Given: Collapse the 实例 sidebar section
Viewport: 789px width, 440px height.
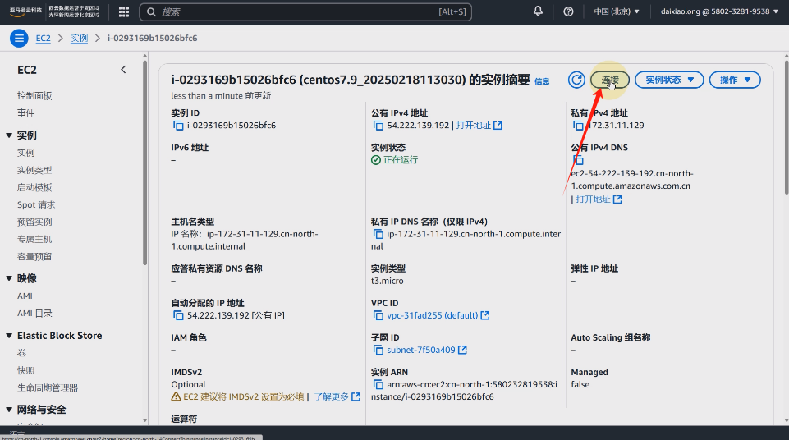Looking at the screenshot, I should click(x=9, y=135).
